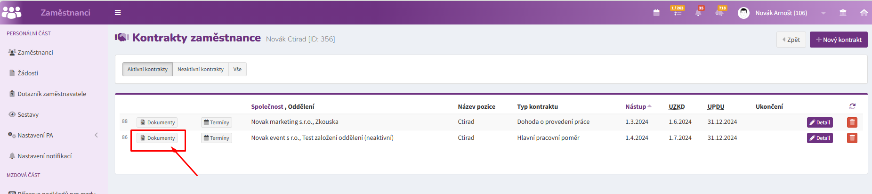The height and width of the screenshot is (194, 872).
Task: Open the calendar icon in header
Action: 656,13
